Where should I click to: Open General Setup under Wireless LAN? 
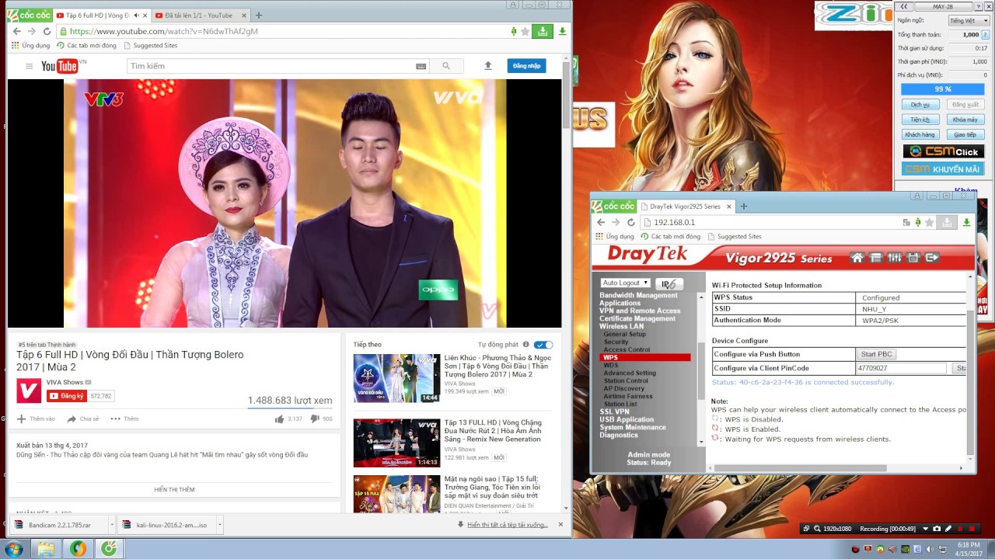click(x=624, y=334)
